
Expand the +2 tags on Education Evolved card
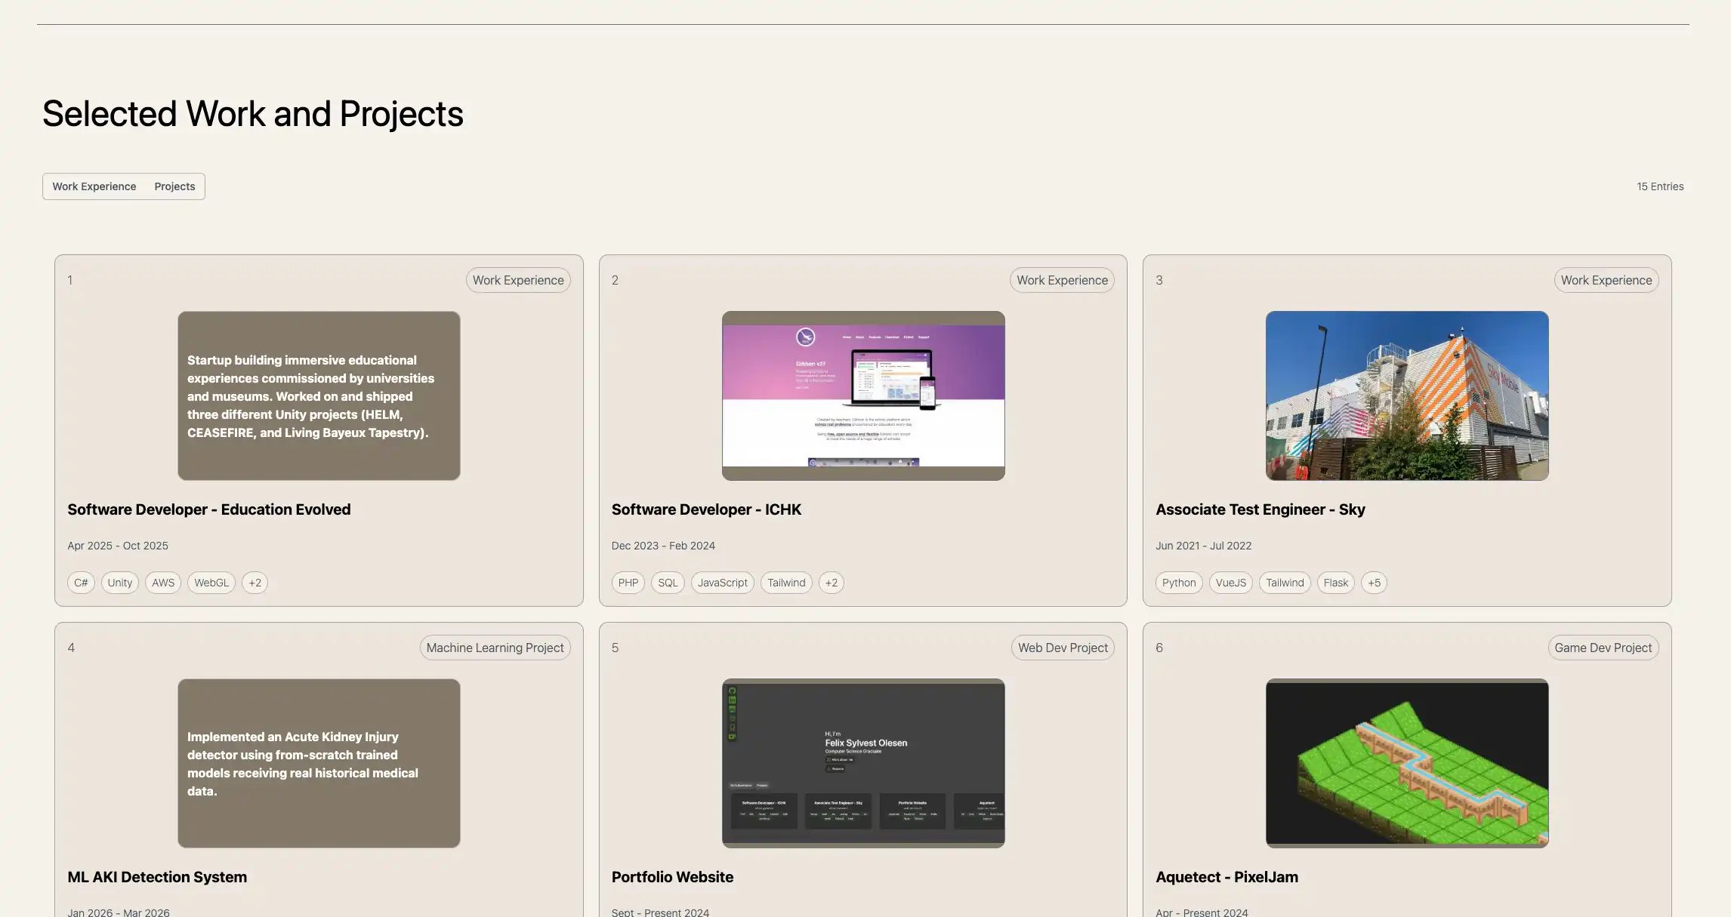click(x=255, y=583)
